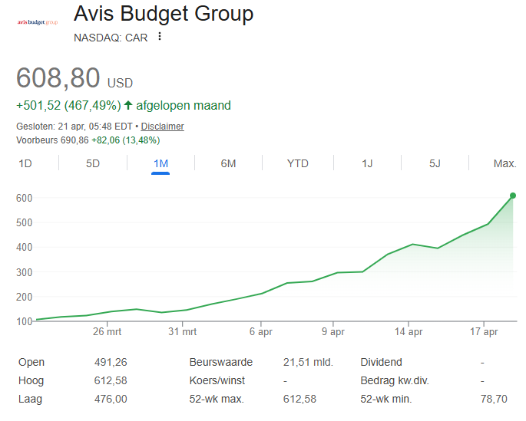
Task: Open the Disclaimer link
Action: point(162,127)
